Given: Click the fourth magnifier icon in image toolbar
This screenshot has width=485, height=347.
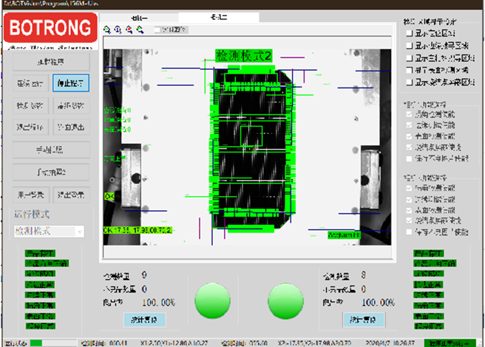Looking at the screenshot, I should pyautogui.click(x=140, y=30).
